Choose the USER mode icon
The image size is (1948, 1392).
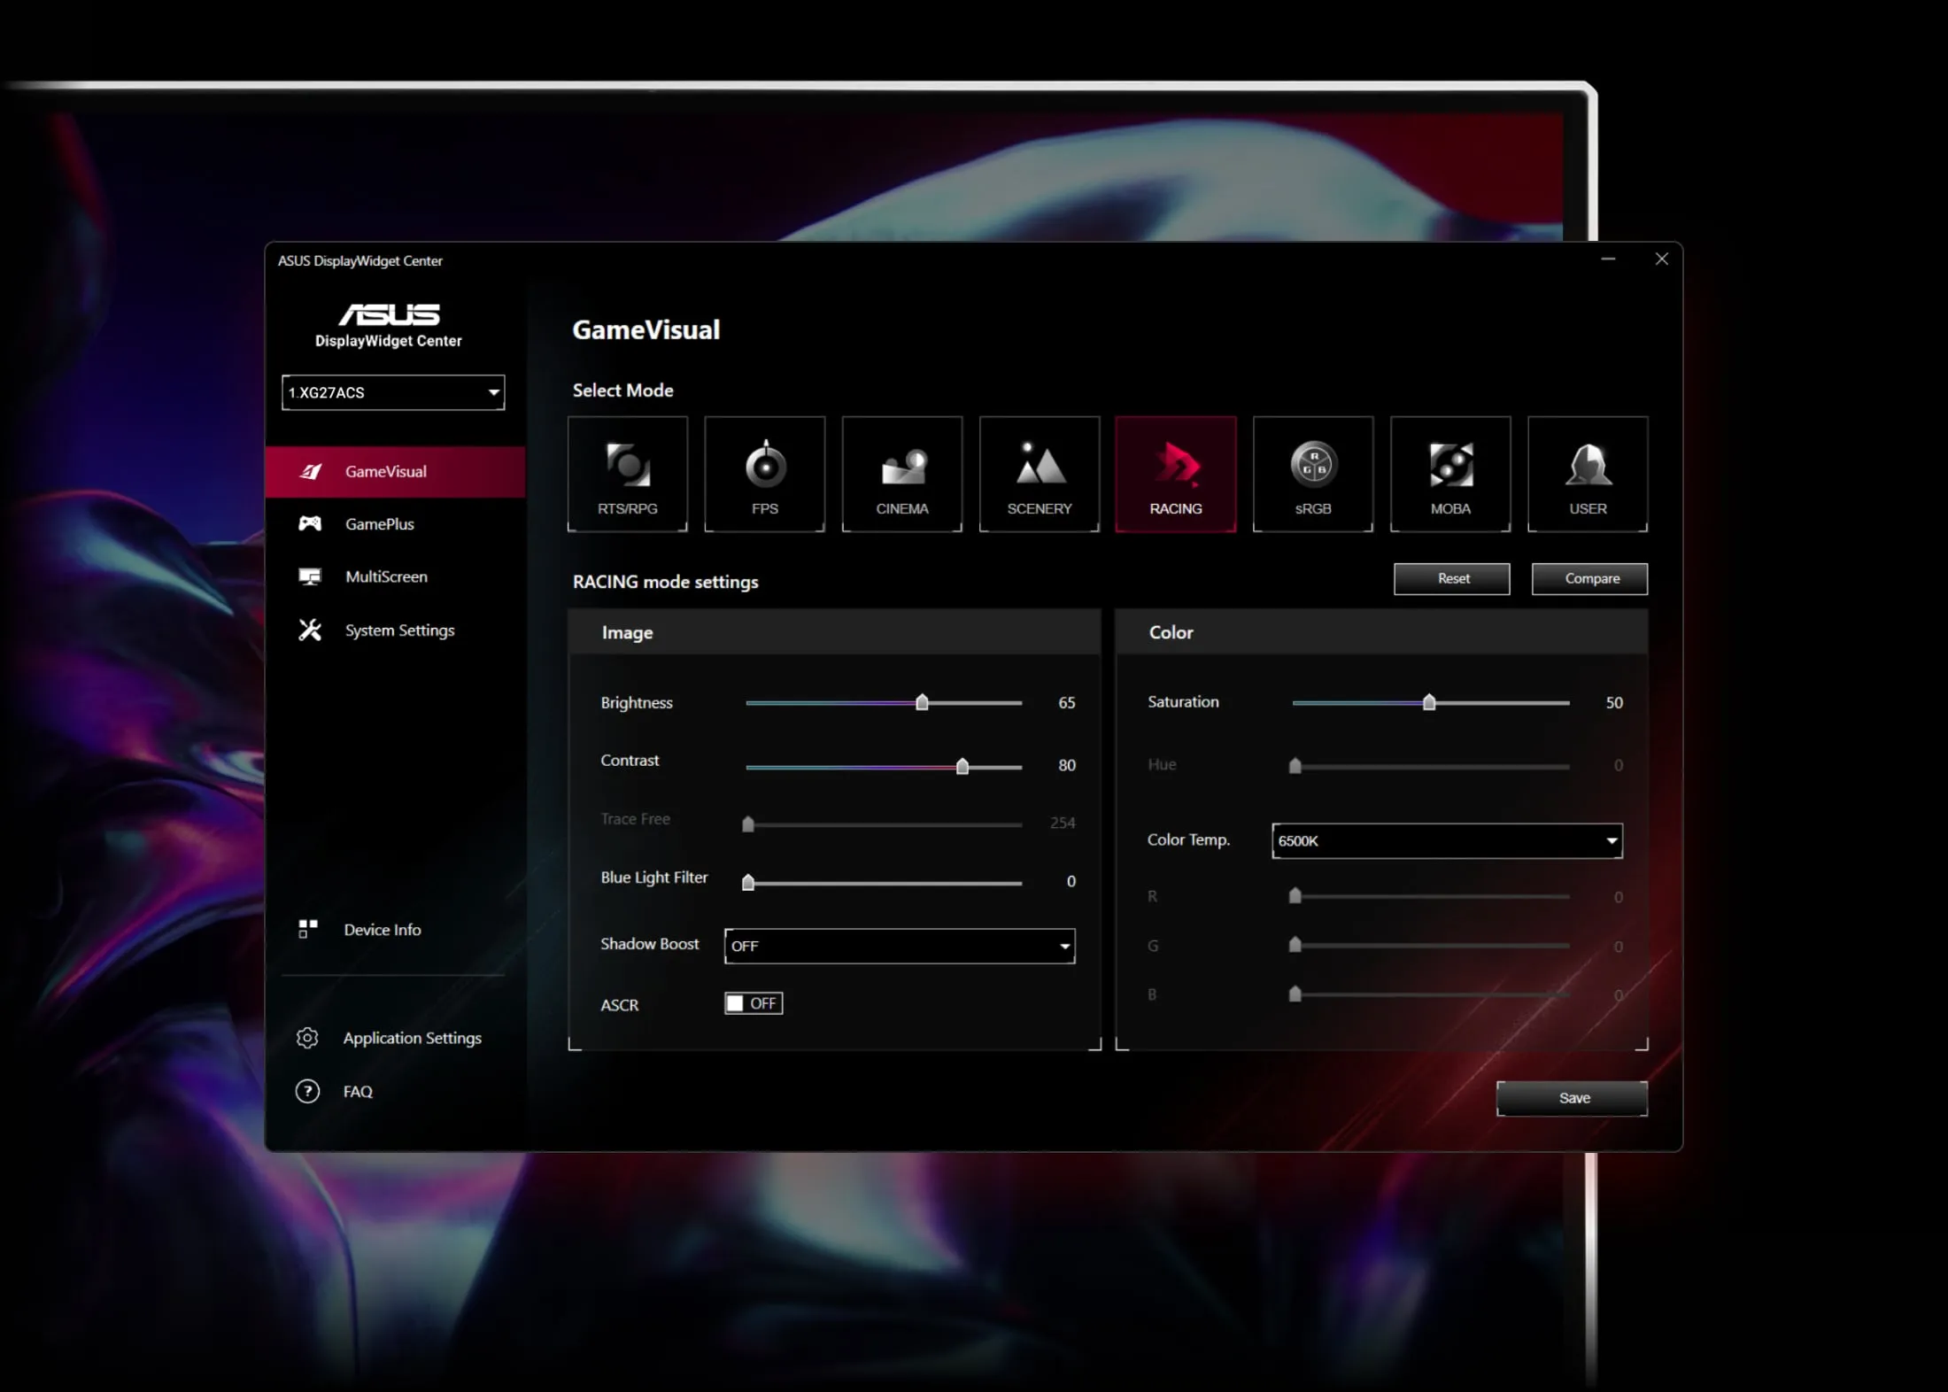point(1588,474)
